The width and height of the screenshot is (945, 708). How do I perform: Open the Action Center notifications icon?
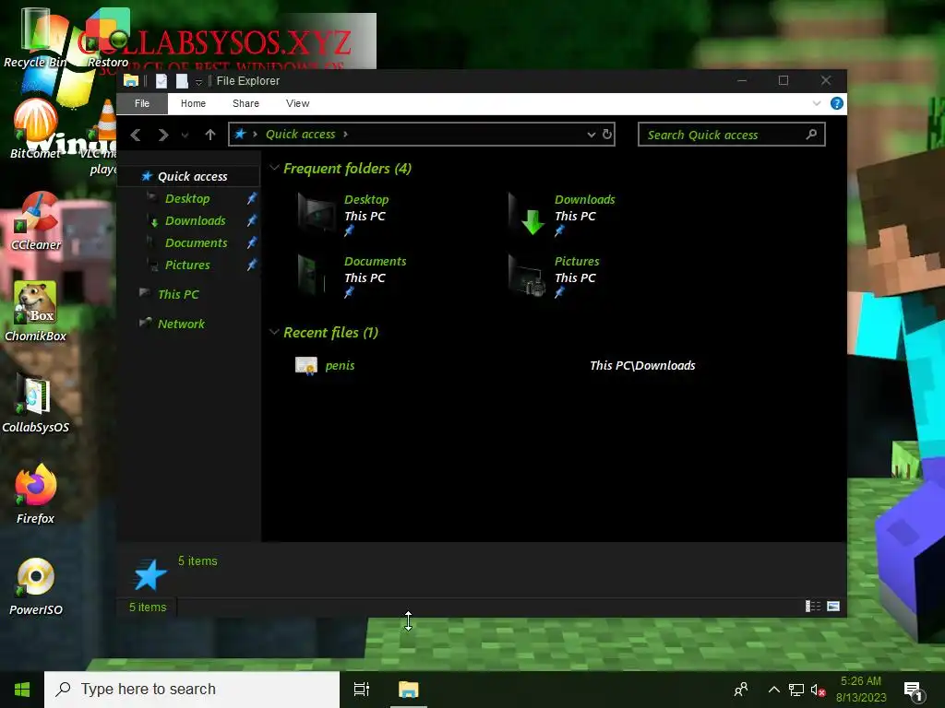(x=914, y=690)
